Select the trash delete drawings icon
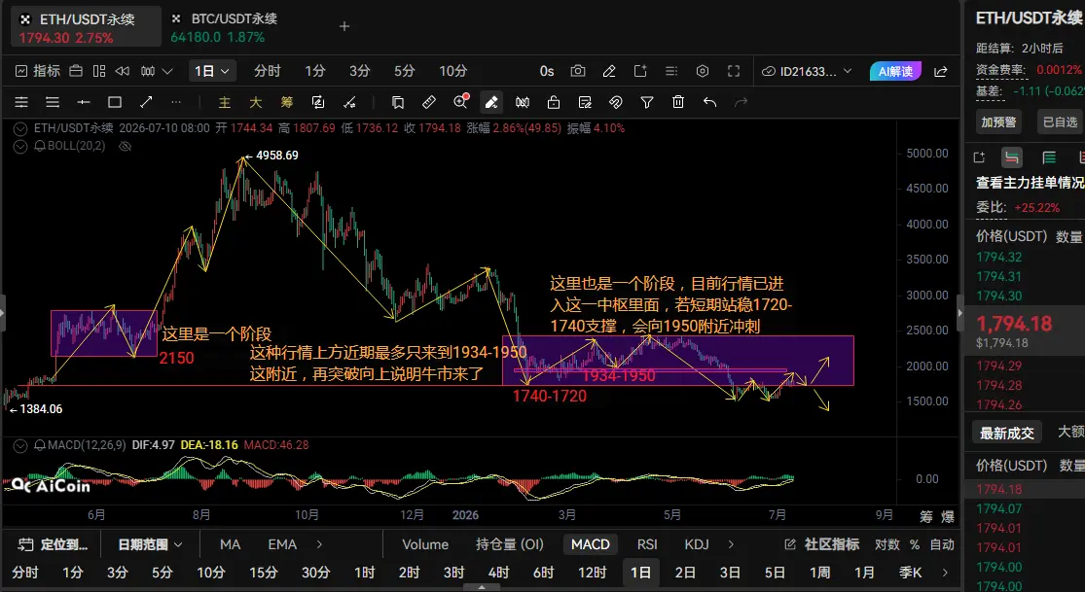The image size is (1085, 592). (x=678, y=102)
